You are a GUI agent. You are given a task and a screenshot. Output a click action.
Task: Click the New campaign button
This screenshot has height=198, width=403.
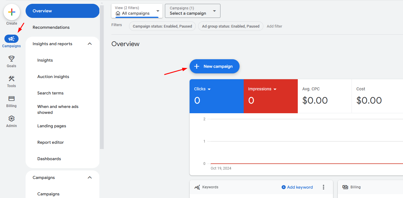tap(215, 66)
